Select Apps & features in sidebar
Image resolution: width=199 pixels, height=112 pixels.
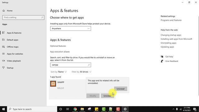click(x=14, y=33)
